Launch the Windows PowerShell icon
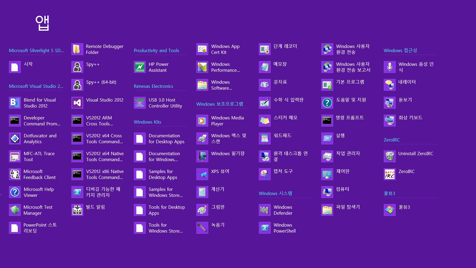The height and width of the screenshot is (268, 476). [x=265, y=228]
